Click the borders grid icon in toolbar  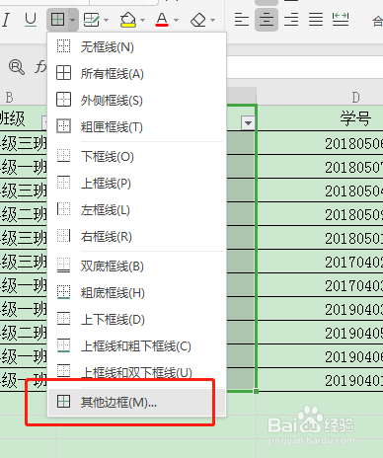(x=57, y=20)
